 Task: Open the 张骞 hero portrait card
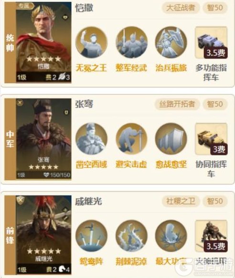(x=43, y=139)
